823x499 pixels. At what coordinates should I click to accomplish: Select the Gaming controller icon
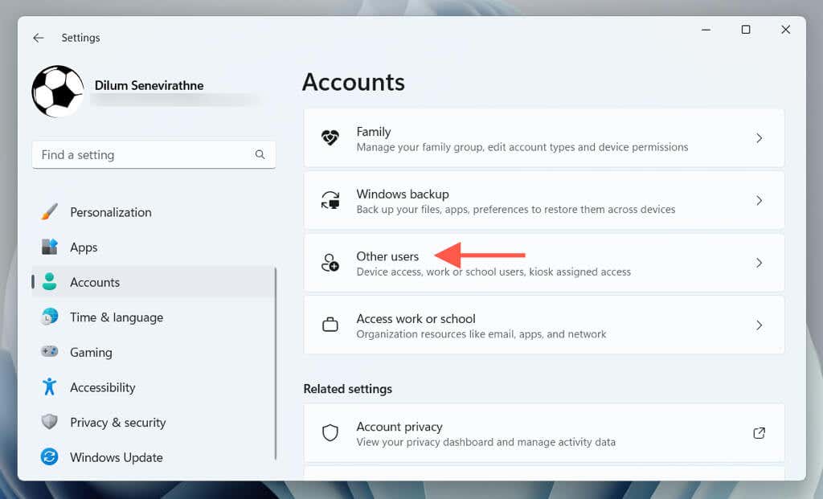coord(49,352)
